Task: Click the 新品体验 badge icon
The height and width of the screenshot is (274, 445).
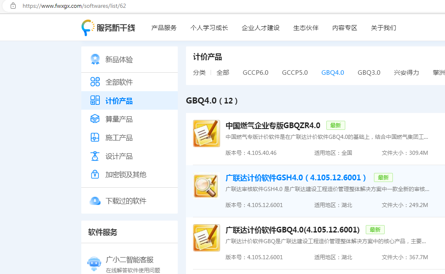Action: pos(95,59)
